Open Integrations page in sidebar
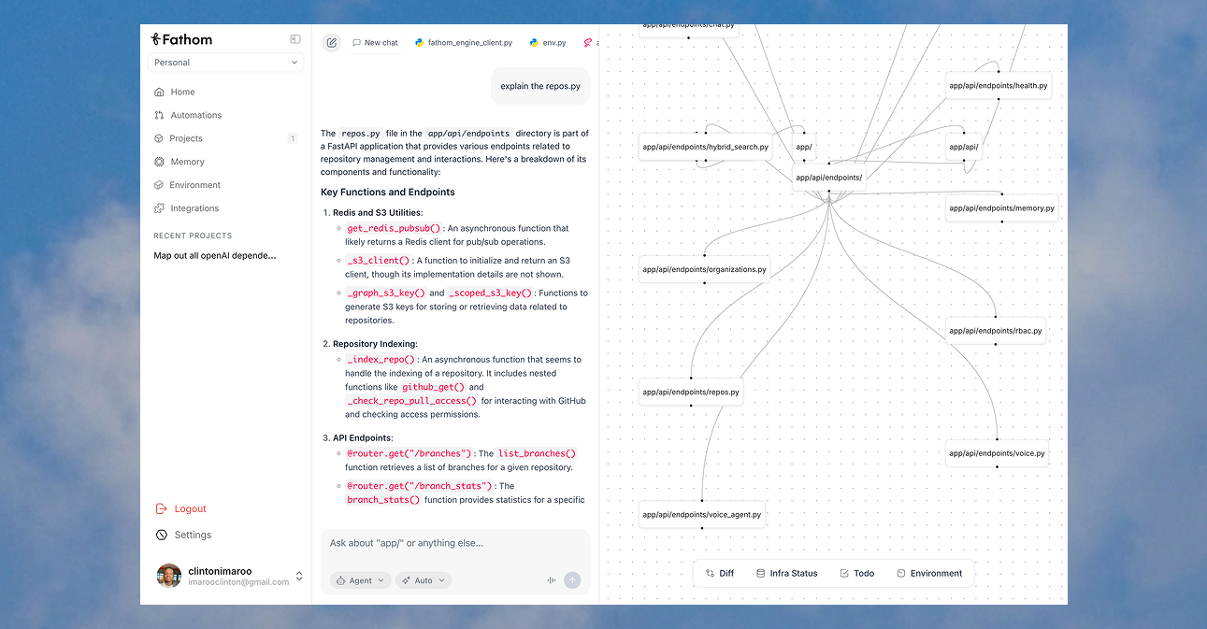Viewport: 1207px width, 629px height. click(194, 208)
